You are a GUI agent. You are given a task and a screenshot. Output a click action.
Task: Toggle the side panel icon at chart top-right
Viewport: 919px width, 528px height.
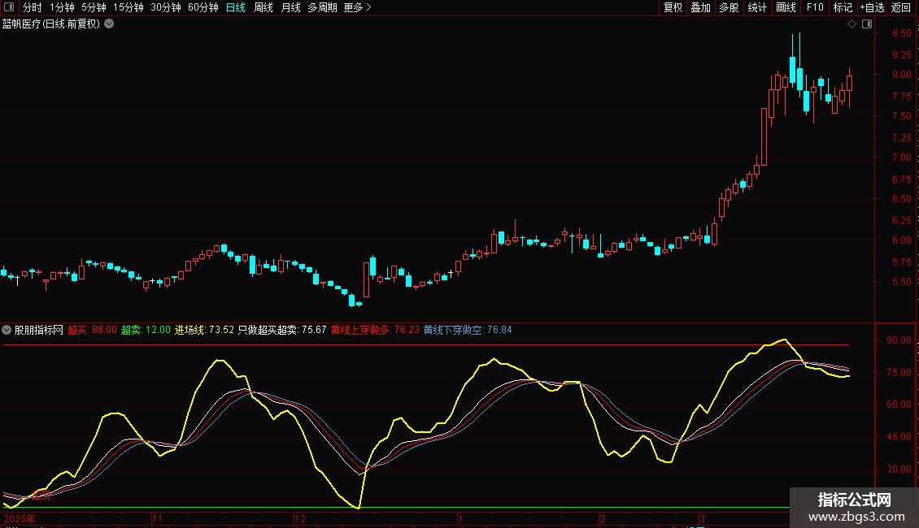coord(867,24)
